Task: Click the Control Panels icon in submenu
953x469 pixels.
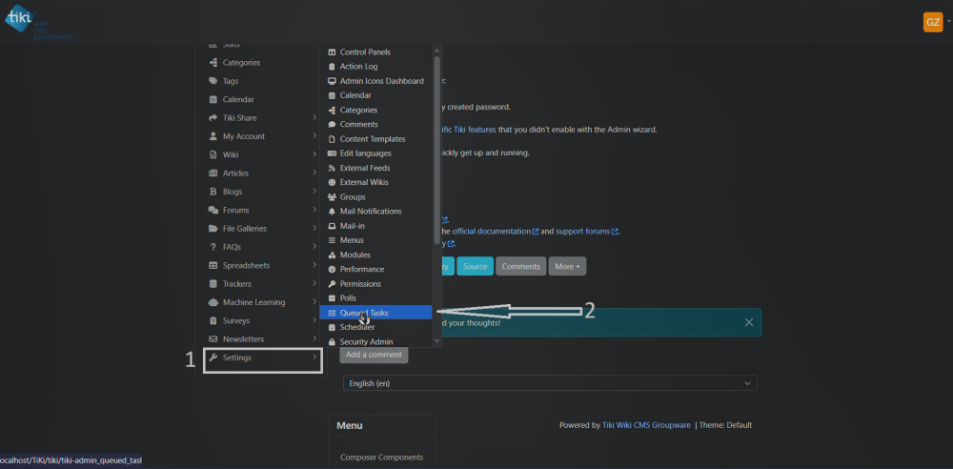Action: 332,52
